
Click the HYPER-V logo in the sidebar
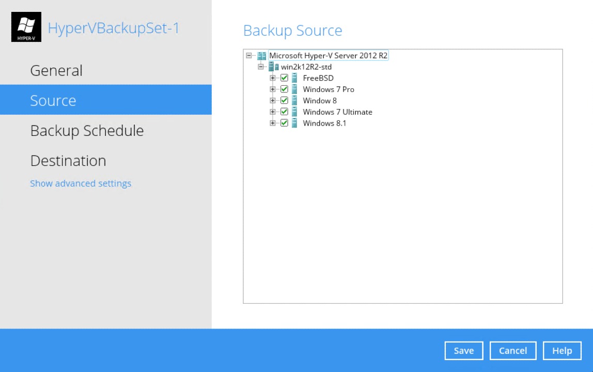[26, 26]
